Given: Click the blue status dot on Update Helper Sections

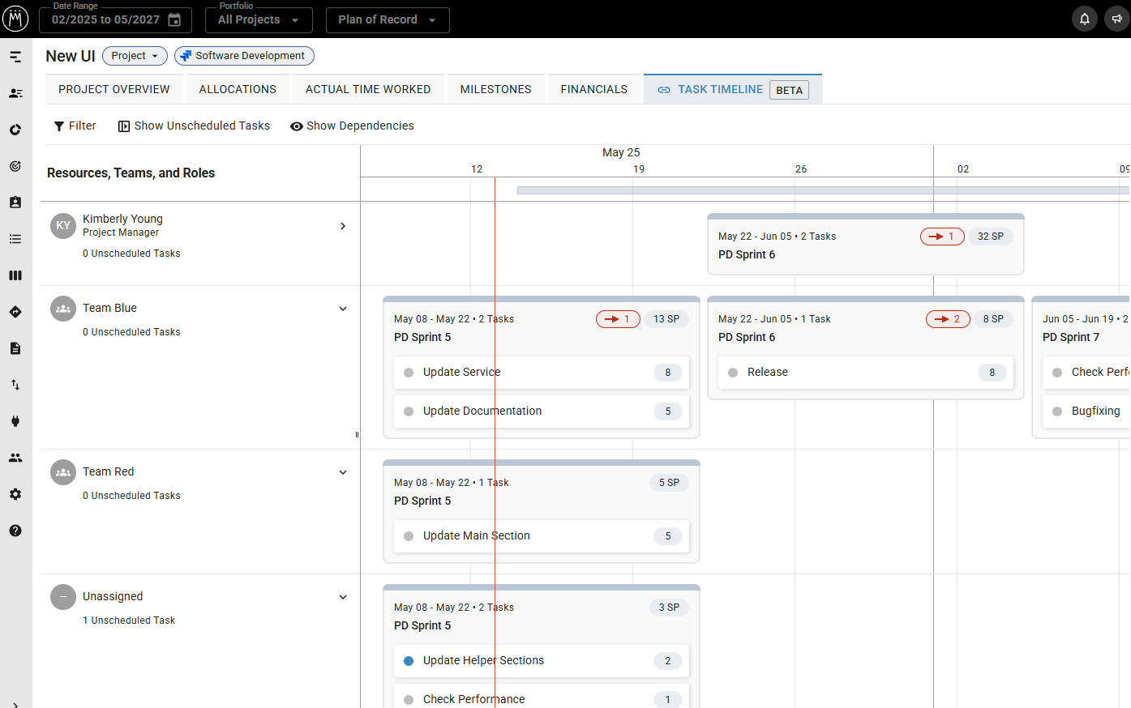Looking at the screenshot, I should point(409,661).
